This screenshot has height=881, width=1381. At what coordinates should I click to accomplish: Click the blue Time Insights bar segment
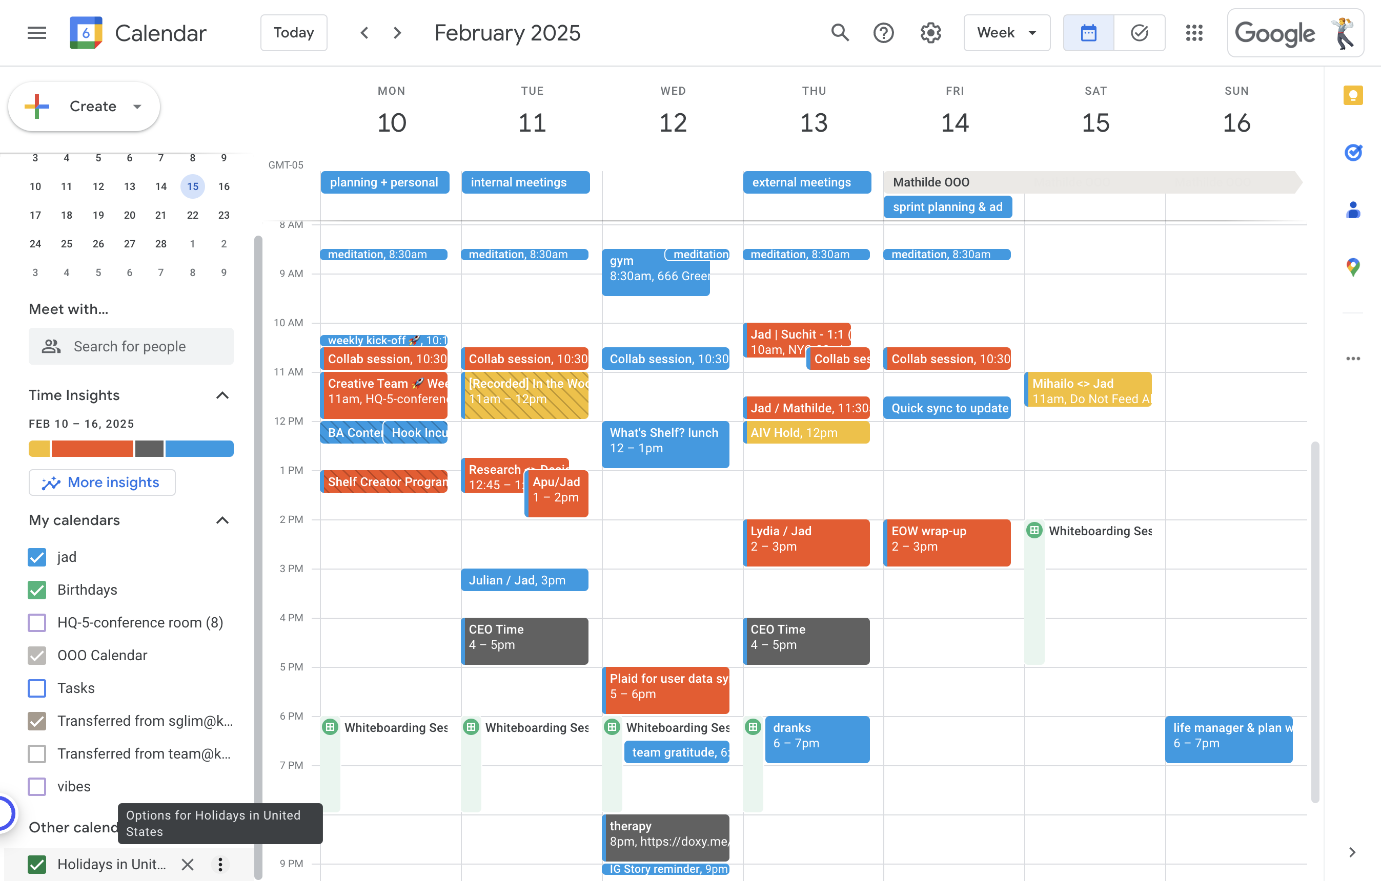coord(199,448)
